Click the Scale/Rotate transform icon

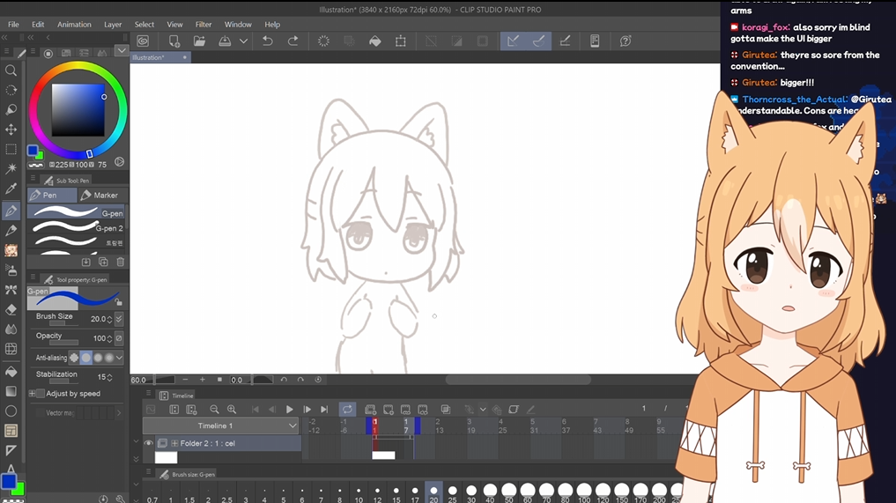coord(401,41)
